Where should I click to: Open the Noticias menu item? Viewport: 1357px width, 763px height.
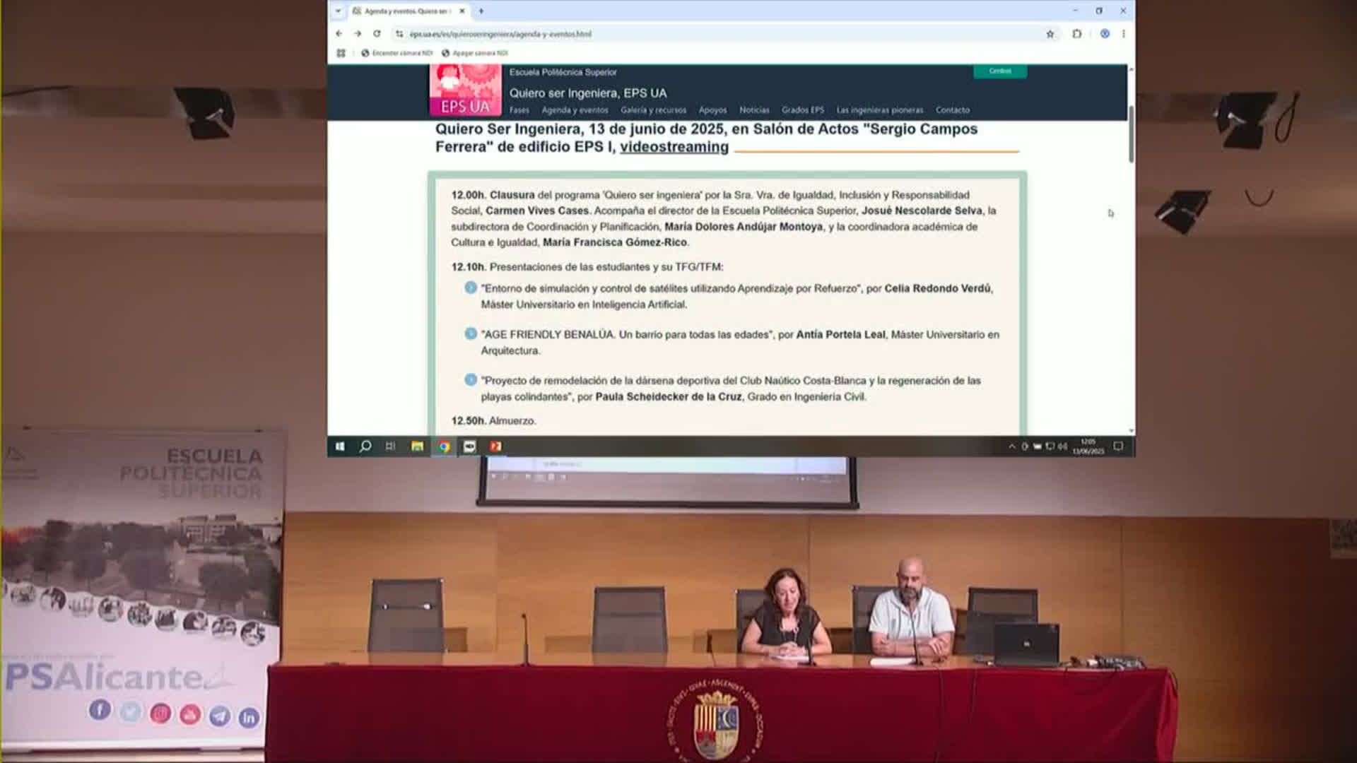[754, 110]
